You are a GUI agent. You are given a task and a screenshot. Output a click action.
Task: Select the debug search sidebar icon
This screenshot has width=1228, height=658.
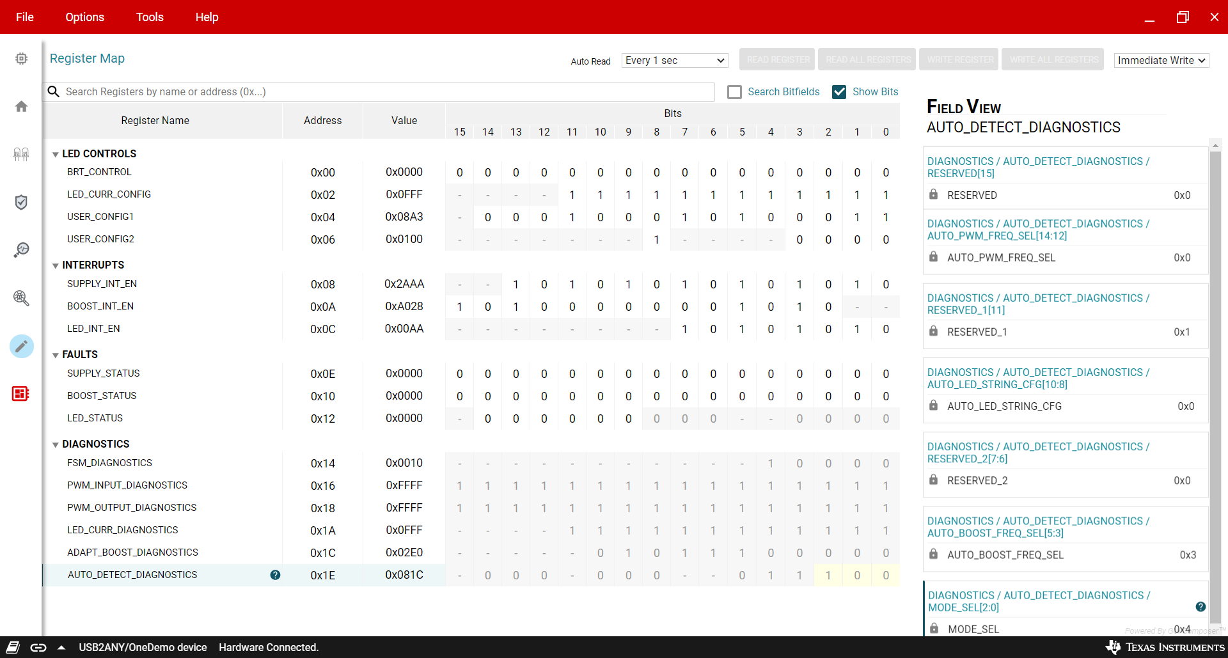[x=21, y=298]
